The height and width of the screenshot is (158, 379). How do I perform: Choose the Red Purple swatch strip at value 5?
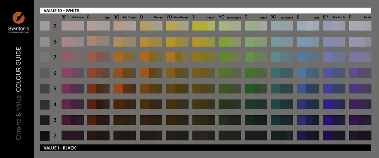click(73, 89)
